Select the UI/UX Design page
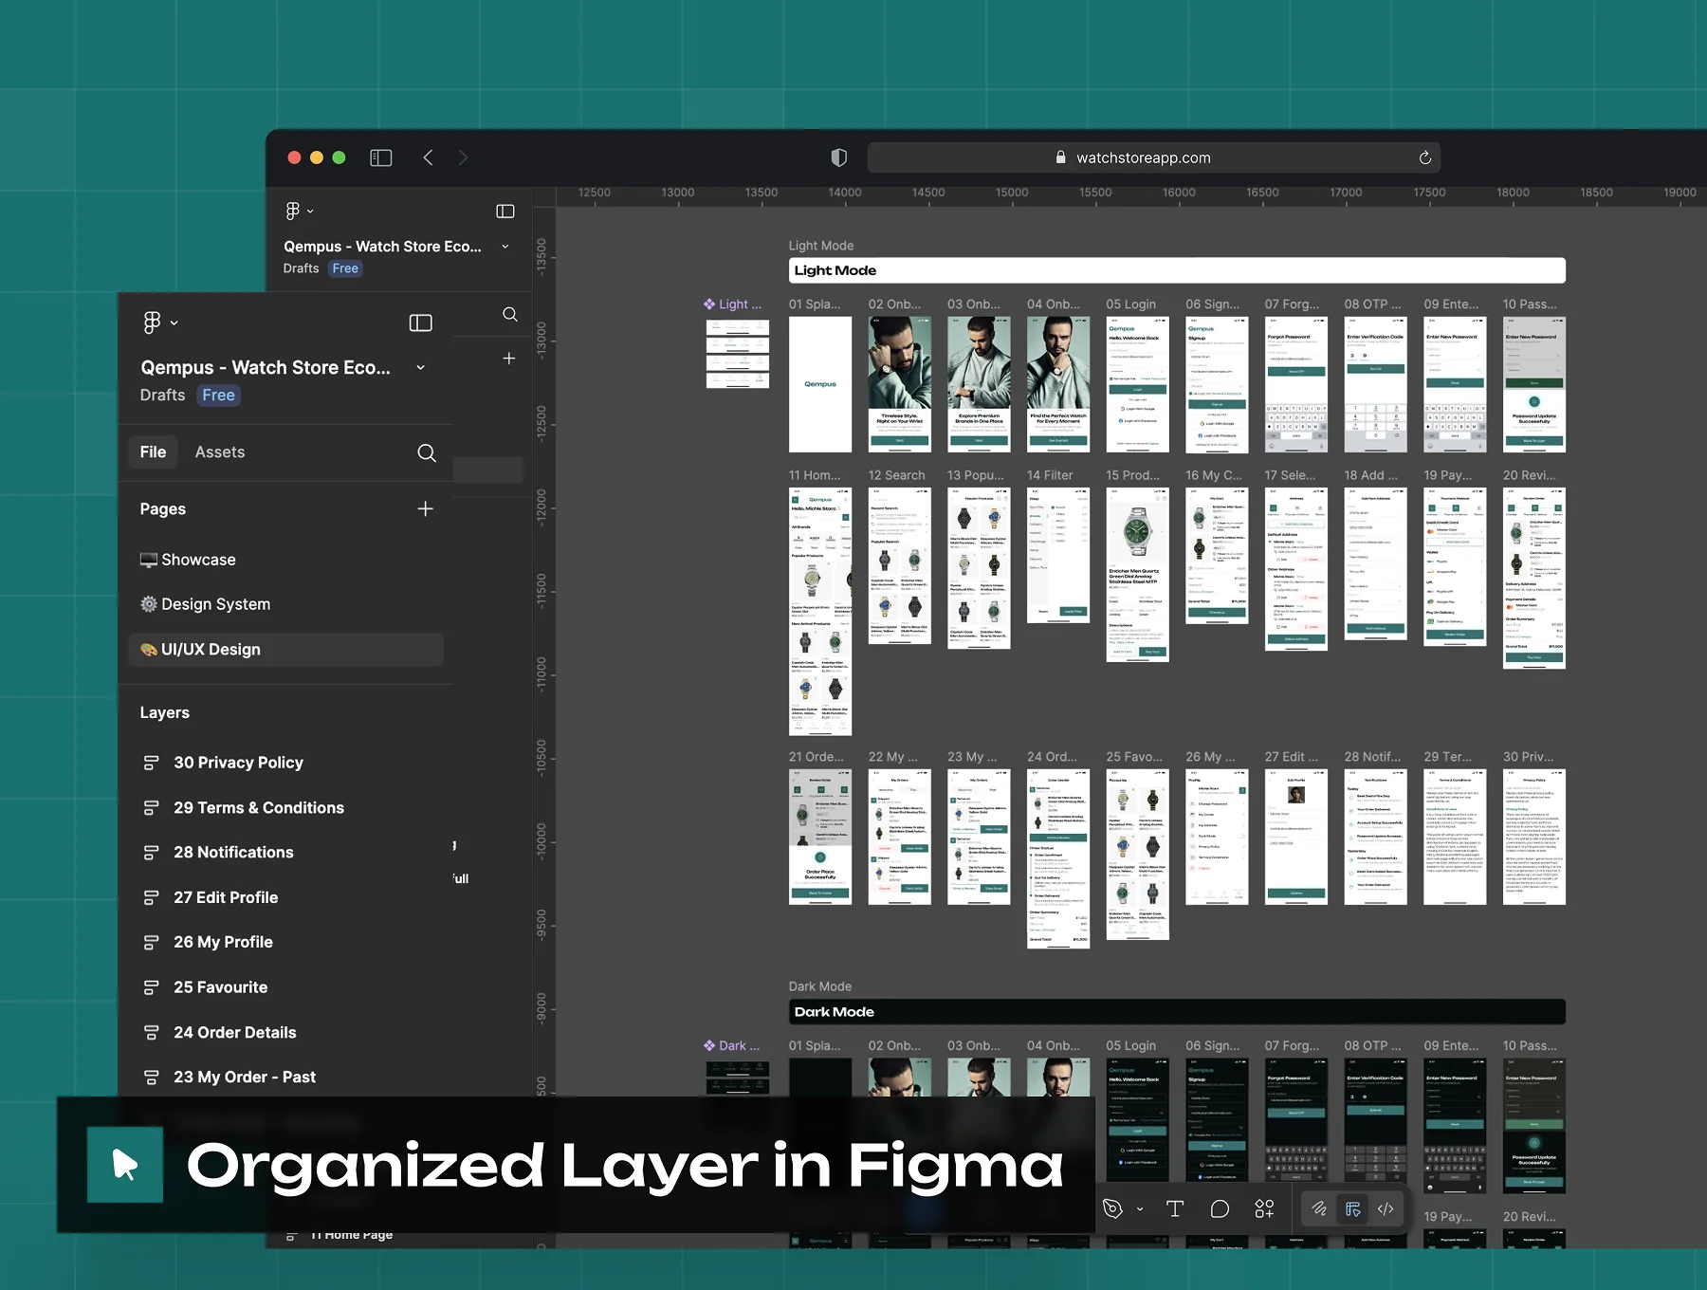 [286, 650]
